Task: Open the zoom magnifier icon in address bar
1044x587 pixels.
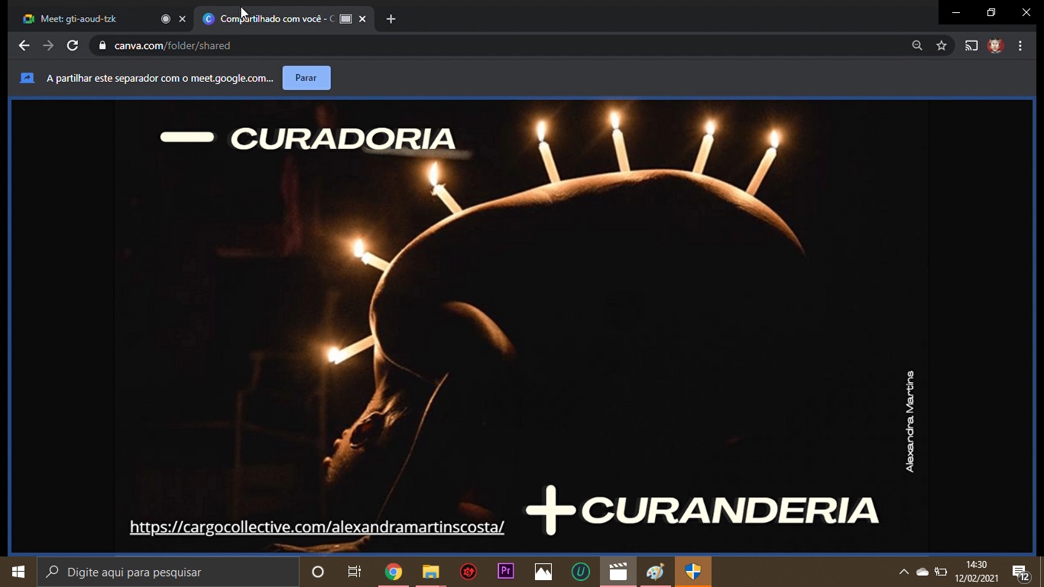Action: pos(917,46)
